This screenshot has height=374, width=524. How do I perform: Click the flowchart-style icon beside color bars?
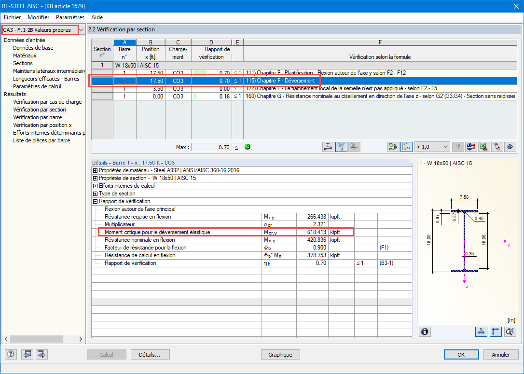(x=393, y=147)
